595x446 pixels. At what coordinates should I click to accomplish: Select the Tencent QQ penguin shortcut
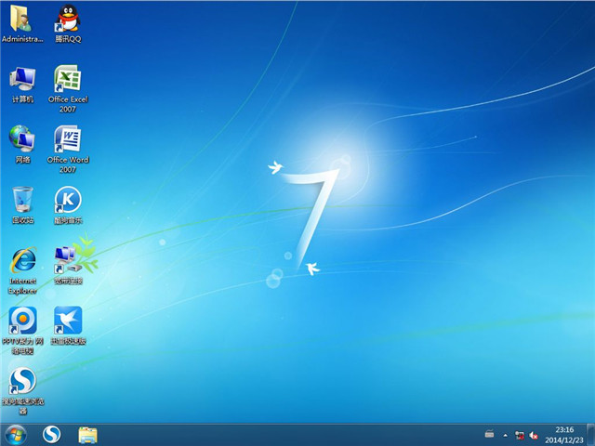pyautogui.click(x=68, y=22)
